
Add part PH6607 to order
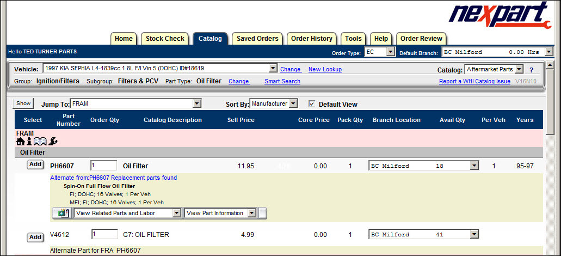35,164
